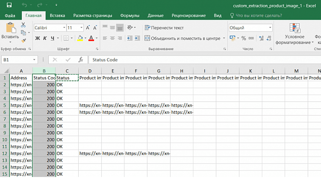This screenshot has height=178, width=321.
Task: Open the Name Box dropdown arrow
Action: (x=34, y=60)
